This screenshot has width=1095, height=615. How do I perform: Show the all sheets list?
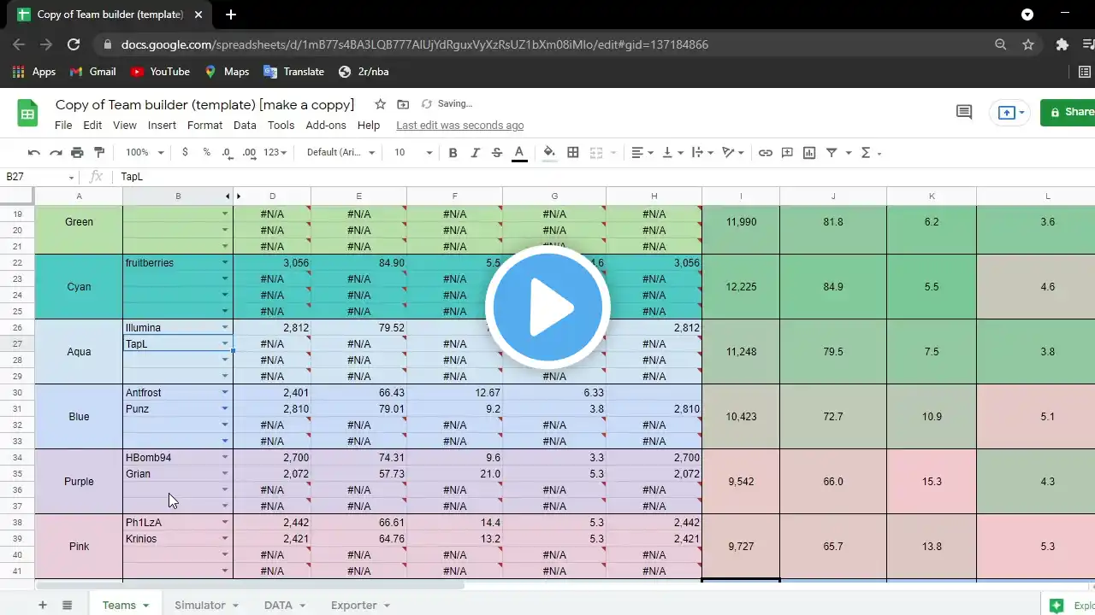click(x=67, y=605)
